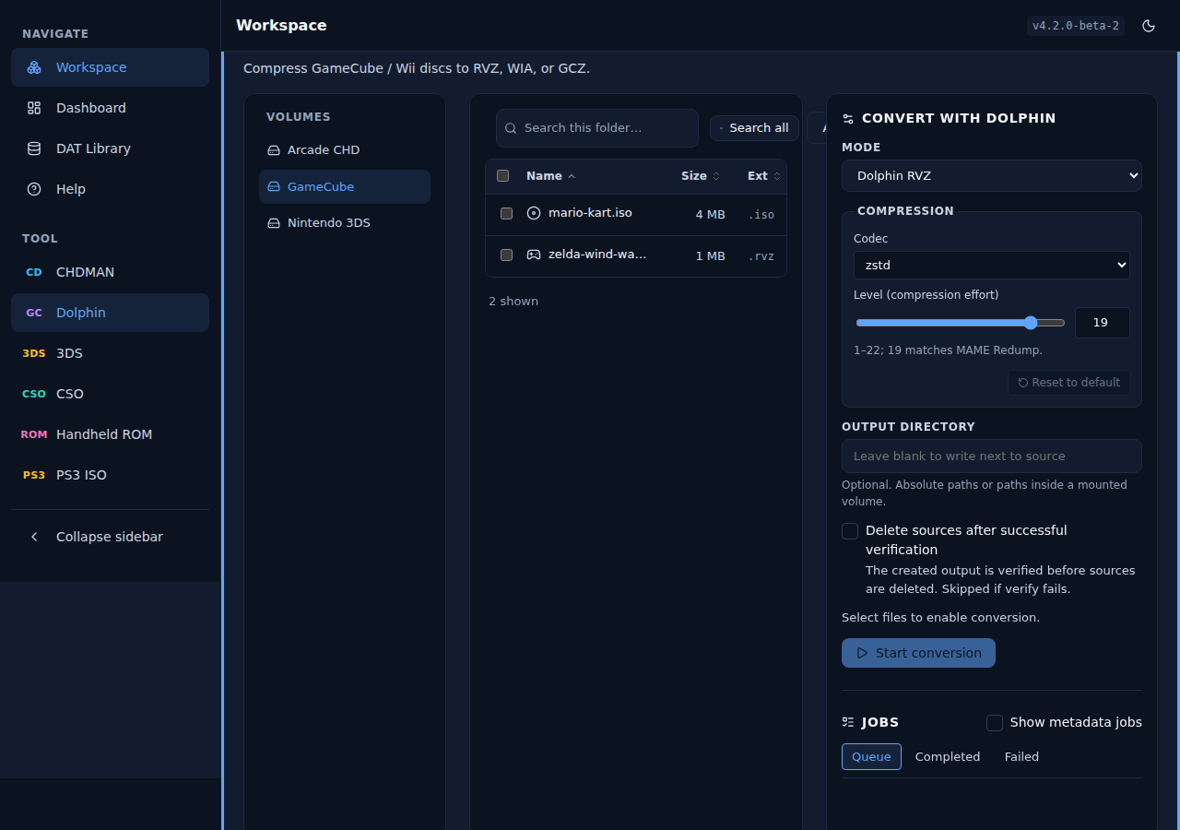This screenshot has height=830, width=1180.
Task: Switch to the Failed jobs tab
Action: click(1021, 757)
